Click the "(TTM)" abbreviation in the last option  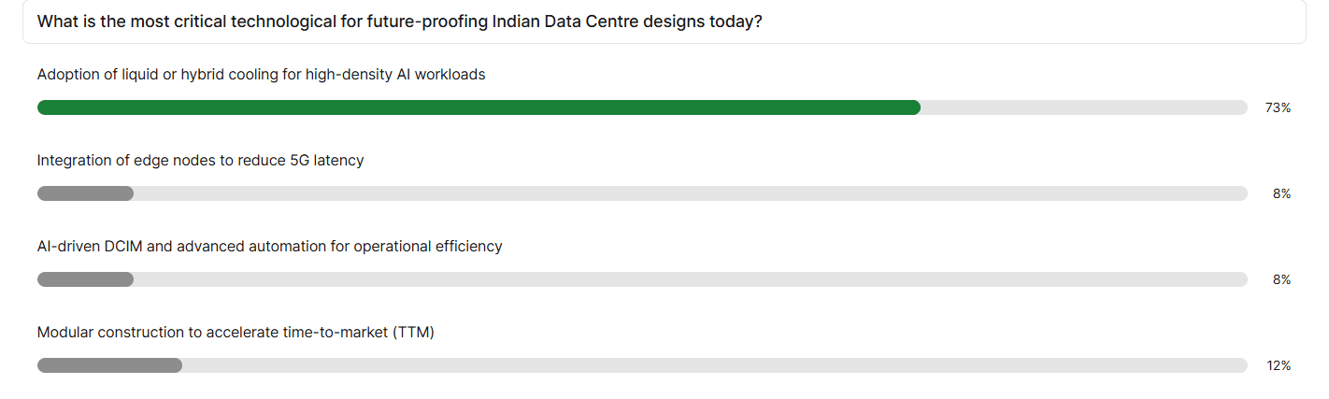tap(413, 332)
